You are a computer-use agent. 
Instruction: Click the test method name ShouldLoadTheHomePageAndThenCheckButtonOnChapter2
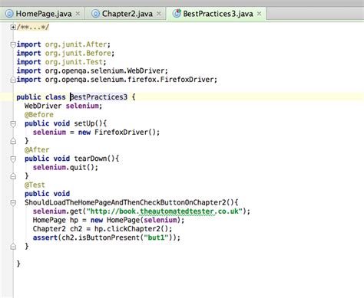coord(125,202)
